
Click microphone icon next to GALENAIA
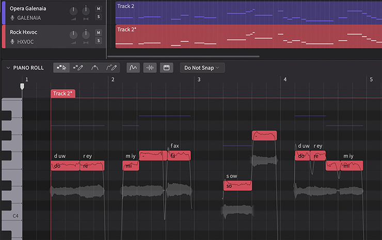pyautogui.click(x=12, y=18)
